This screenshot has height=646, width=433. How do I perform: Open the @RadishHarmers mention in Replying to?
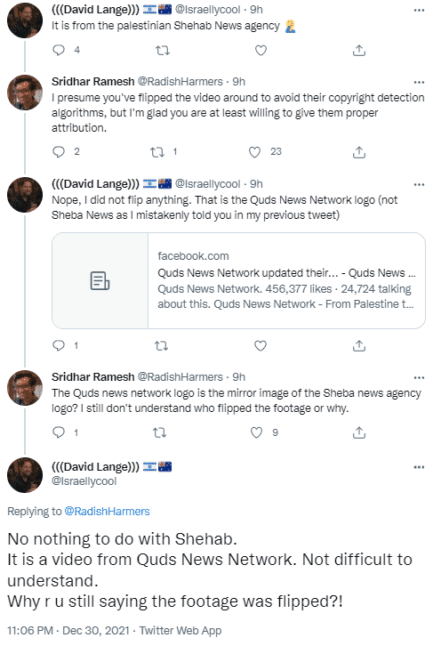pos(107,512)
